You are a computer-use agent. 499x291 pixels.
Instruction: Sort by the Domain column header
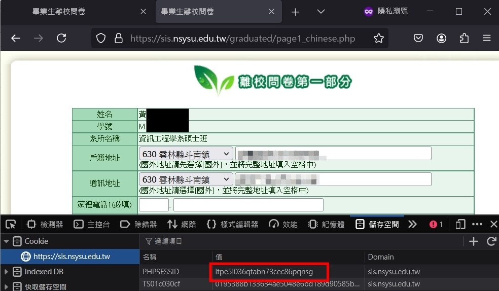click(x=432, y=257)
